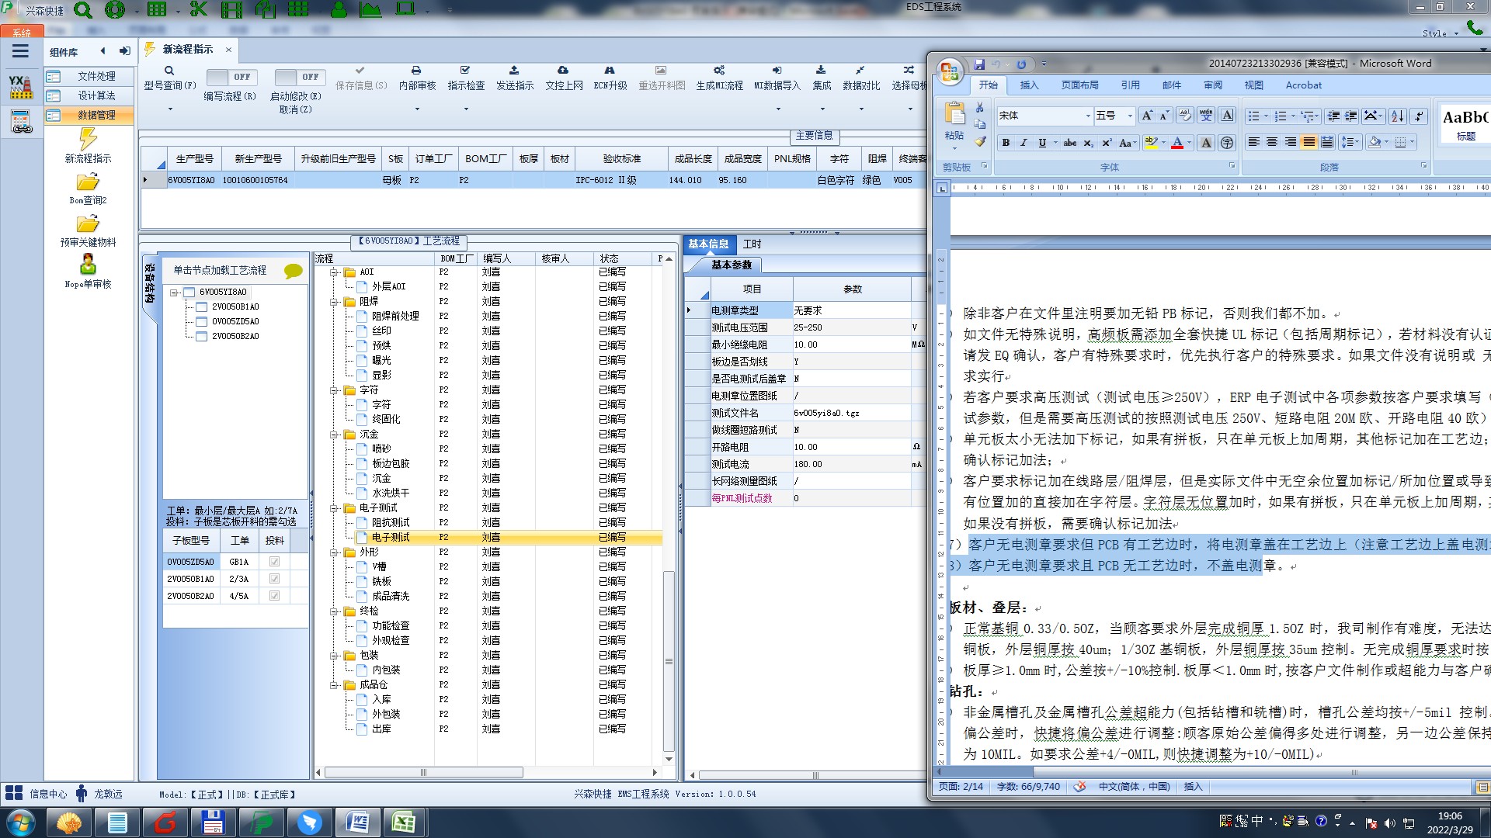Toggle the 启动修改(E) OFF switch
This screenshot has height=838, width=1491.
click(x=300, y=77)
